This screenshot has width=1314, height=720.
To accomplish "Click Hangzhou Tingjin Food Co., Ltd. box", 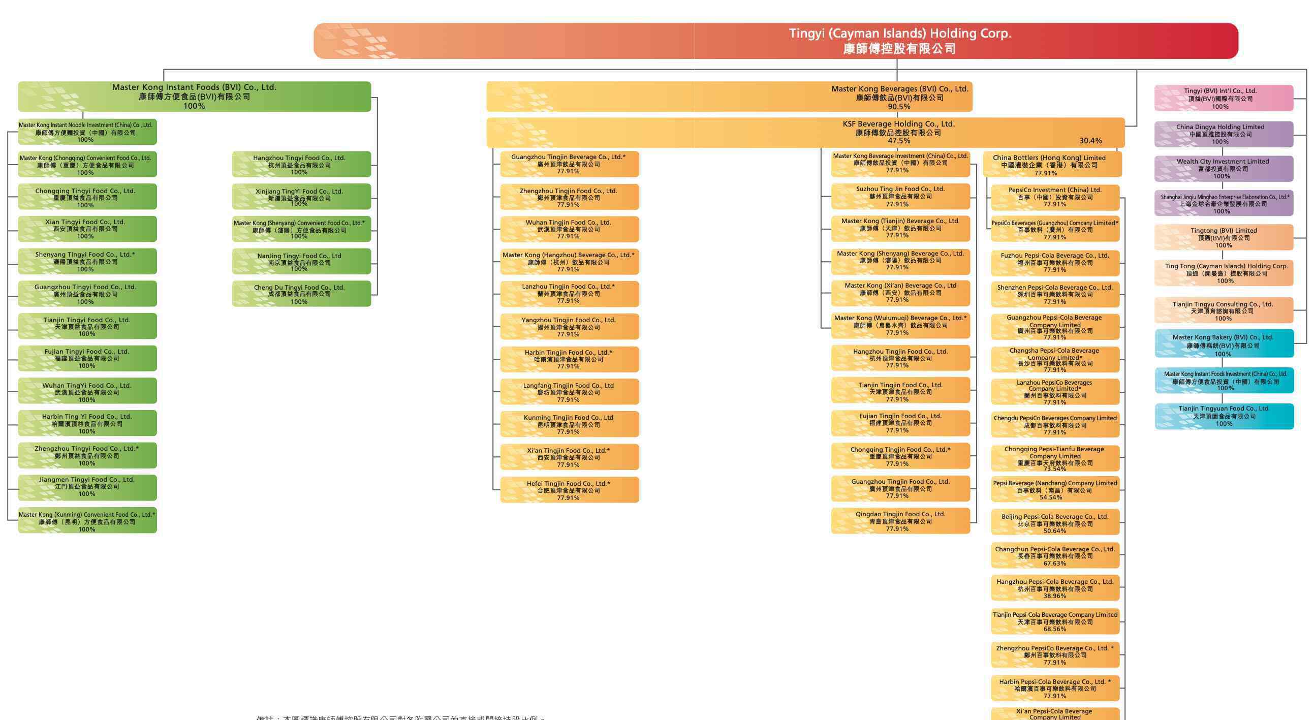I will (901, 358).
